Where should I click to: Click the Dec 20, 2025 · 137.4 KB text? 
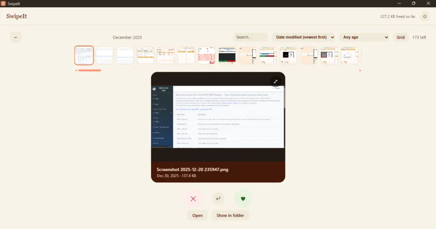(x=176, y=176)
